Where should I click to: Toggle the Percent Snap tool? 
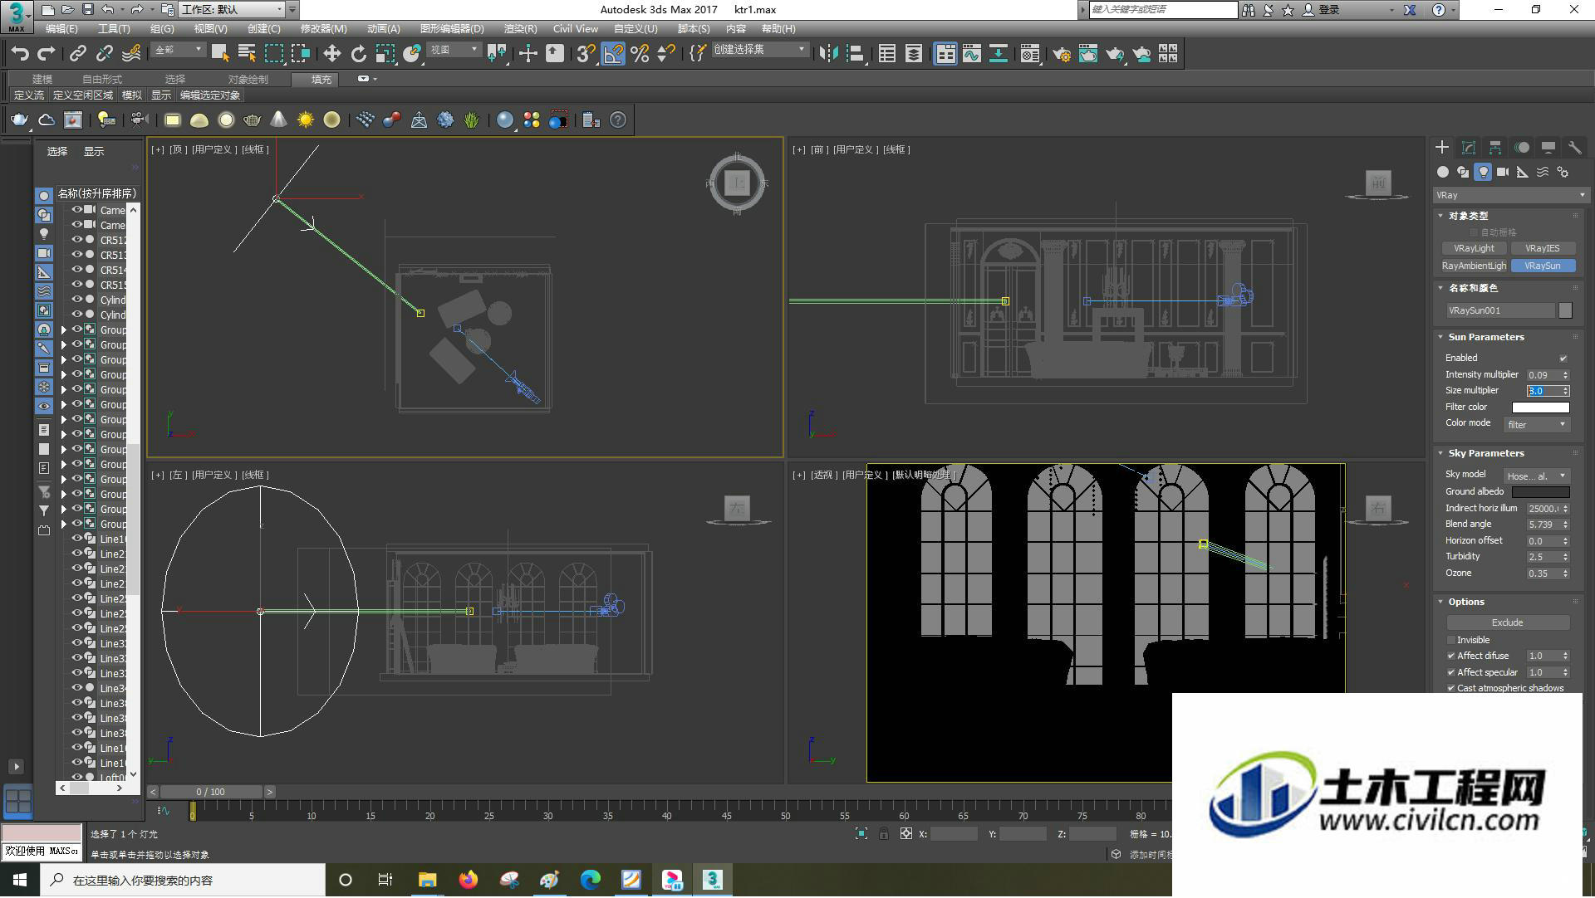click(640, 54)
